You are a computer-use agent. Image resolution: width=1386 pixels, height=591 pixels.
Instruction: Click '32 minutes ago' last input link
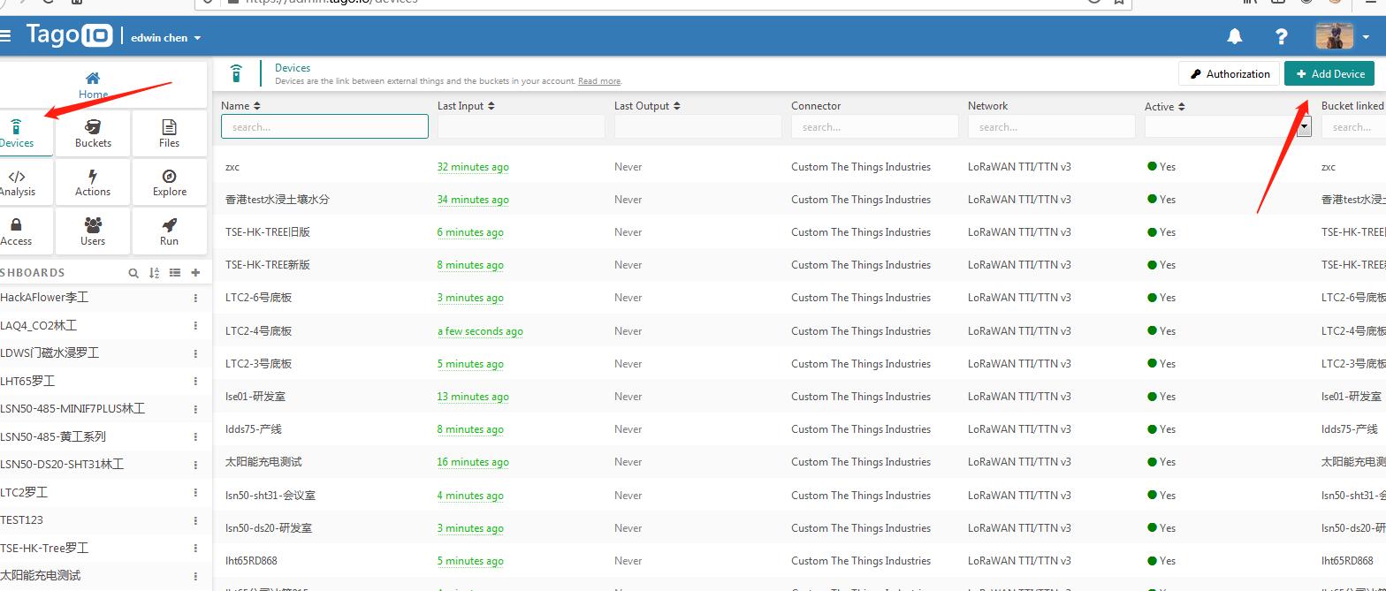pos(473,167)
